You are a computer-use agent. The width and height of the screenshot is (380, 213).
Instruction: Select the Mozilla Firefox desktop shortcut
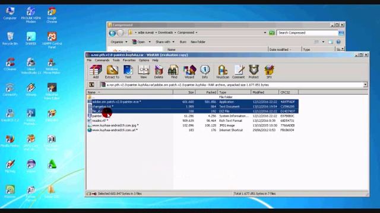point(10,141)
